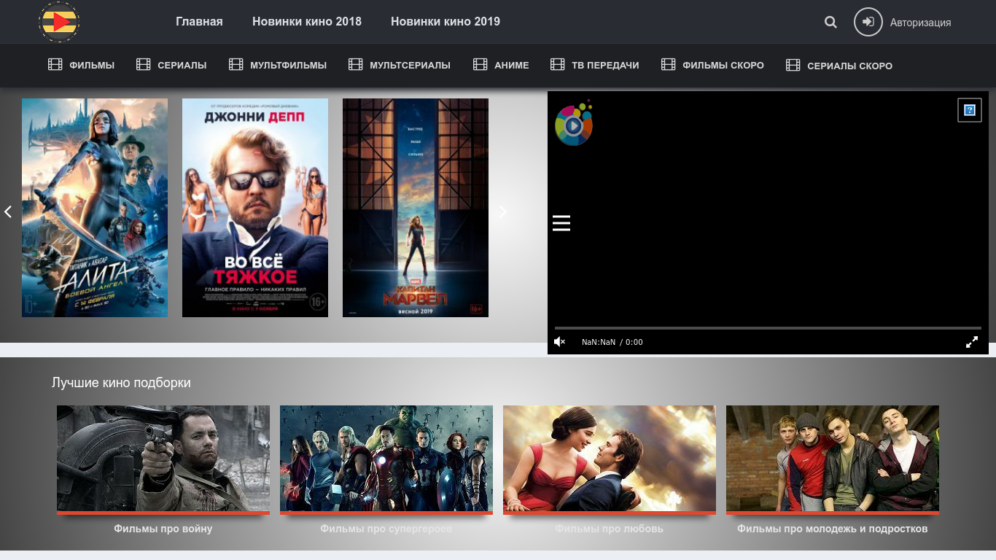
Task: Open the war movies collection image
Action: click(163, 459)
